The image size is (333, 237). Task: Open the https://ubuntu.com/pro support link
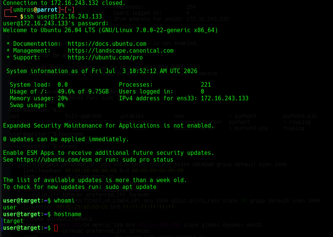pos(105,57)
